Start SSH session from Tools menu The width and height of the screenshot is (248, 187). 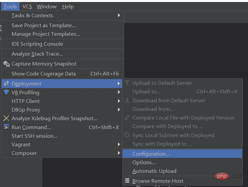point(34,136)
